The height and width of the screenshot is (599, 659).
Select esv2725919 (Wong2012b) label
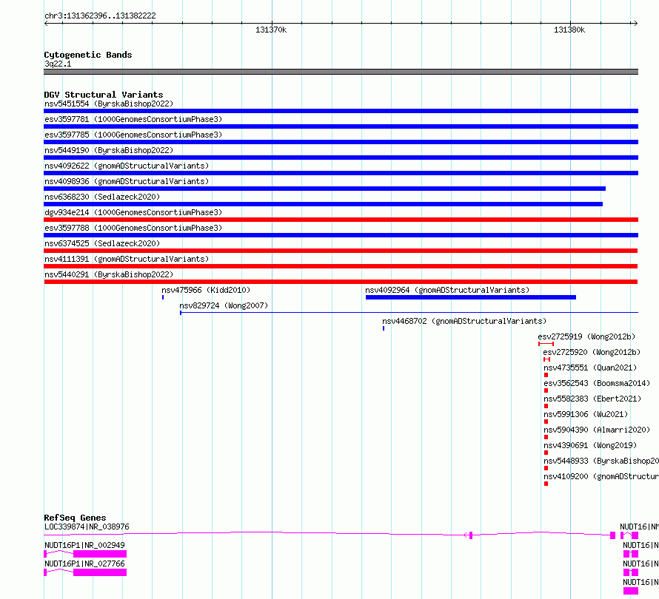(x=586, y=336)
